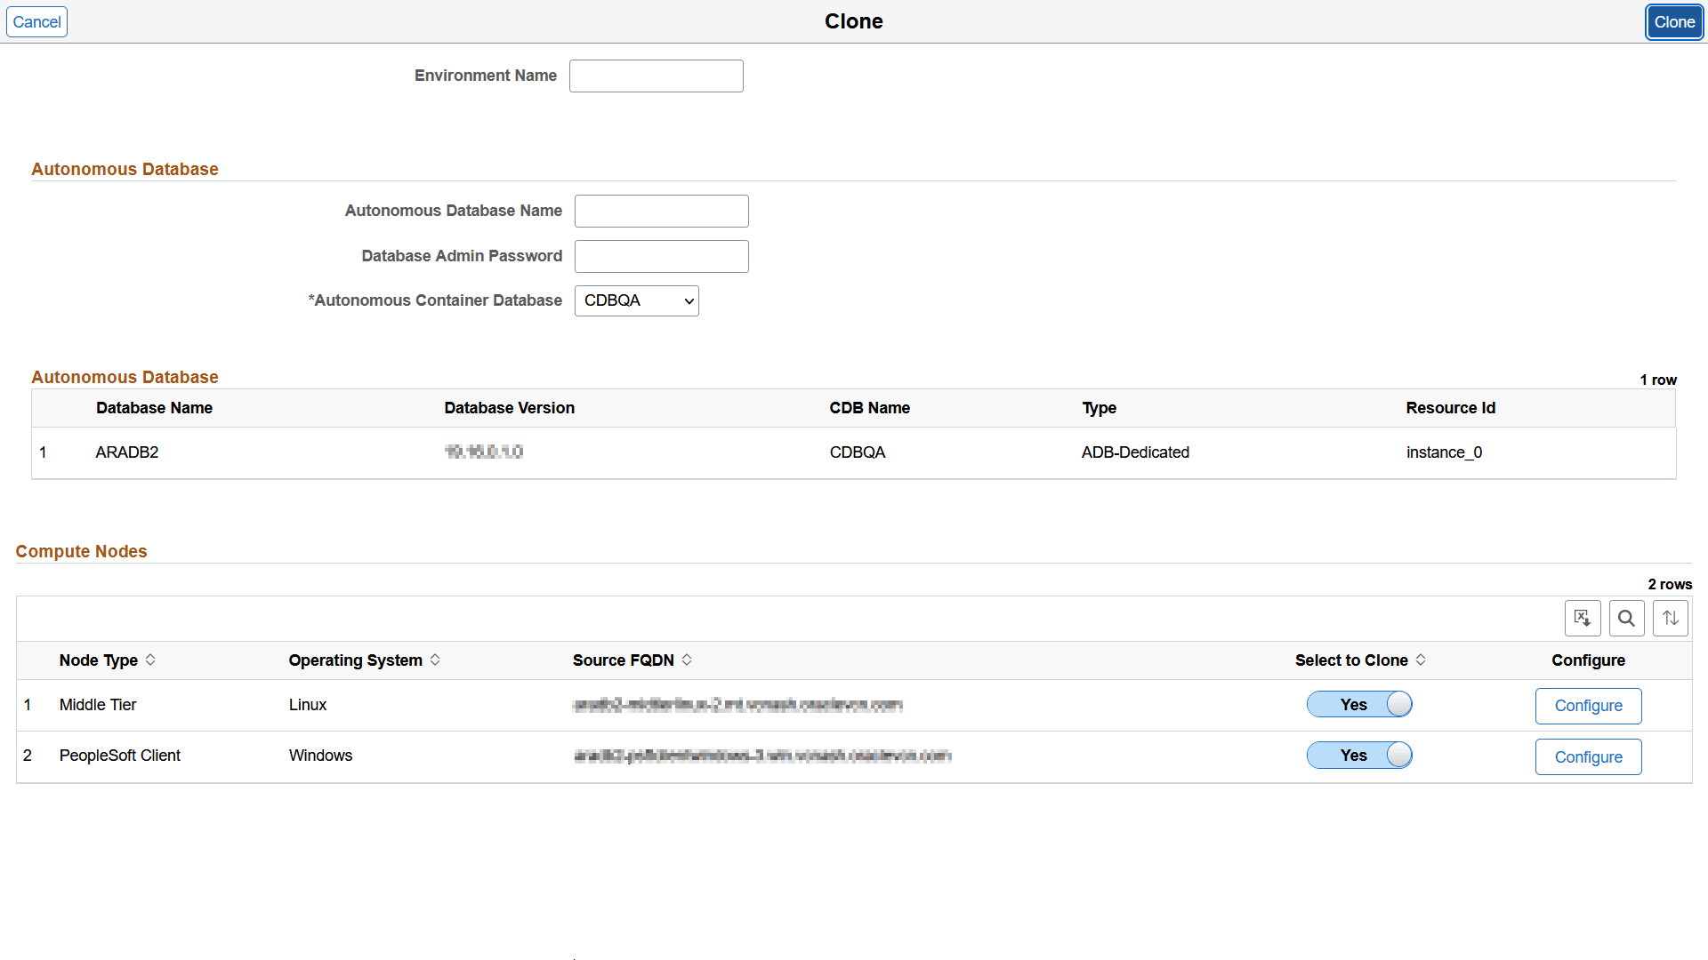Open the grid Sort options
This screenshot has height=960, width=1708.
click(1670, 618)
